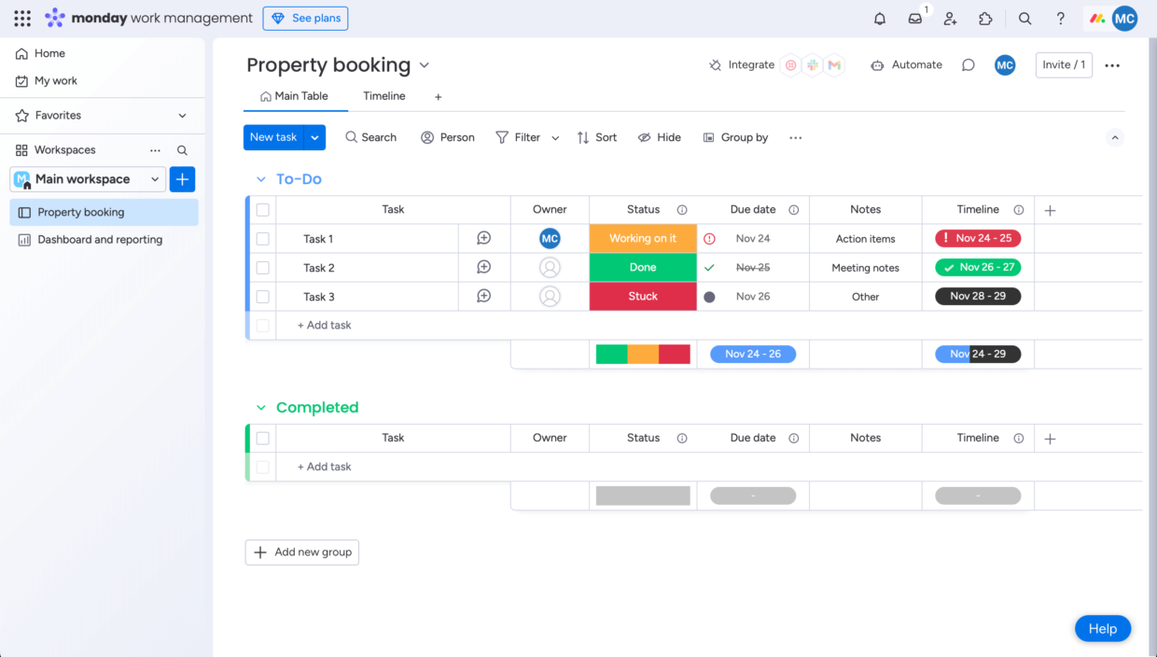Open the Automate settings for the board
The width and height of the screenshot is (1157, 657).
[906, 64]
